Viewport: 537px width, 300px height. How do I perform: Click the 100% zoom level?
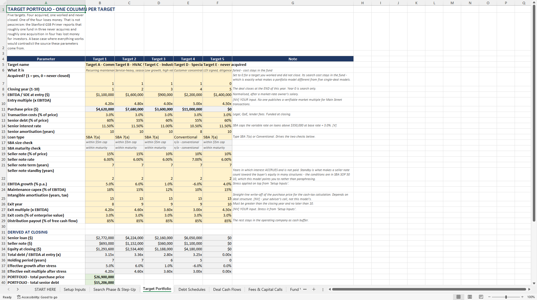[531, 297]
